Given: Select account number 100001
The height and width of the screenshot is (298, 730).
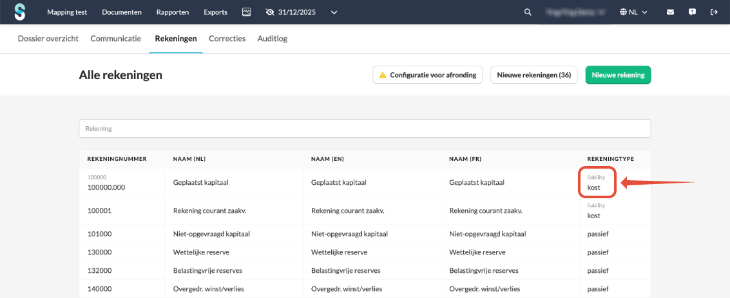Looking at the screenshot, I should (x=99, y=210).
